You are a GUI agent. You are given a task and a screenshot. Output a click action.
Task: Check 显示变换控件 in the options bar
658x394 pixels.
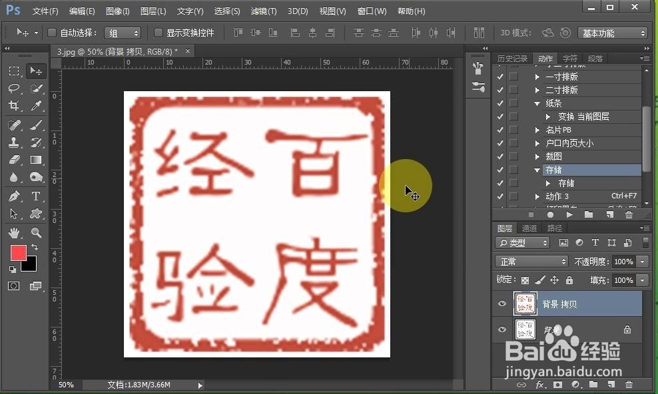coord(157,33)
